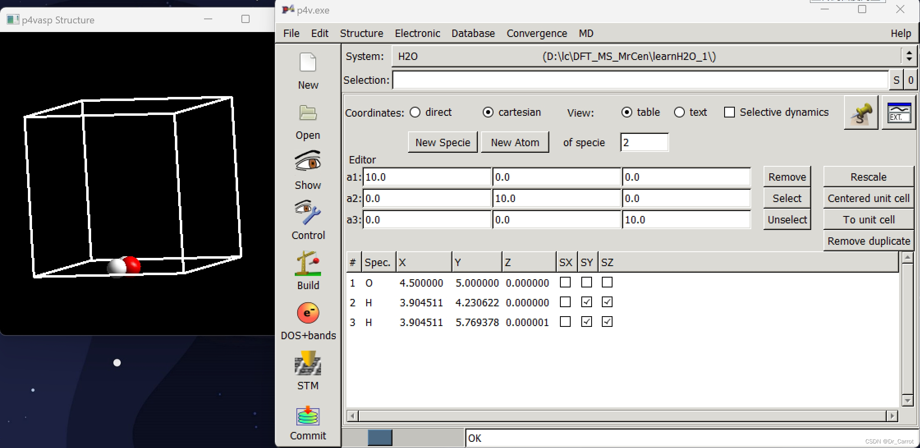Expand the System selector spinner arrows
This screenshot has height=448, width=920.
point(909,56)
